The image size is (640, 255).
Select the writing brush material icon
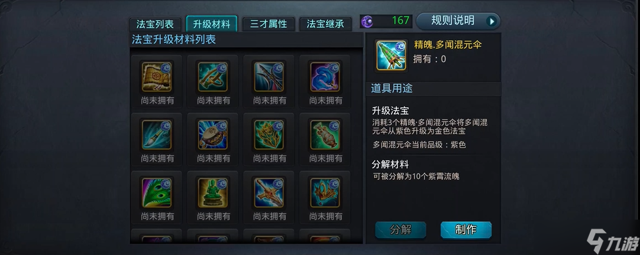click(x=157, y=135)
